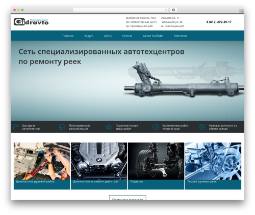Image resolution: width=255 pixels, height=215 pixels.
Task: Select the Школьная ул., 85 address
Action: 172,22
